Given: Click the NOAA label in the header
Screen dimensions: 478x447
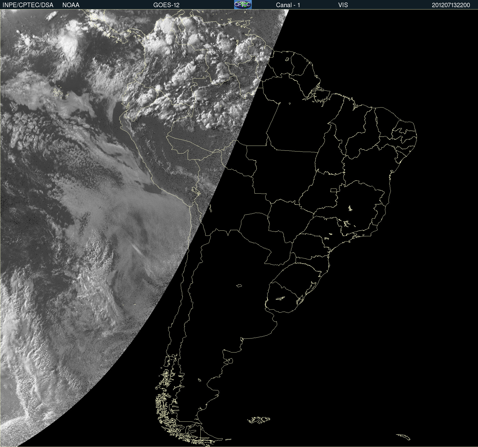Looking at the screenshot, I should (x=71, y=5).
